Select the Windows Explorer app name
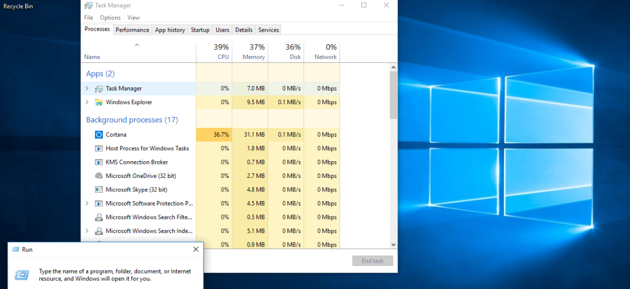The width and height of the screenshot is (630, 289). (129, 102)
